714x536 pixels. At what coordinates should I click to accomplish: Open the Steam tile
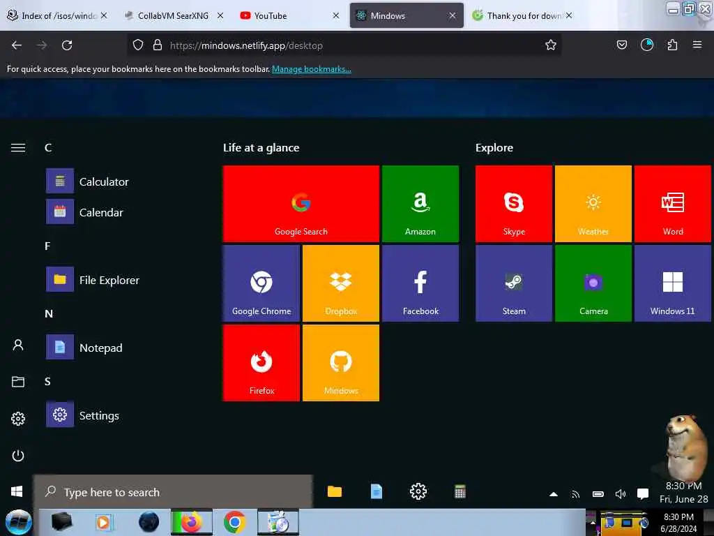coord(514,283)
